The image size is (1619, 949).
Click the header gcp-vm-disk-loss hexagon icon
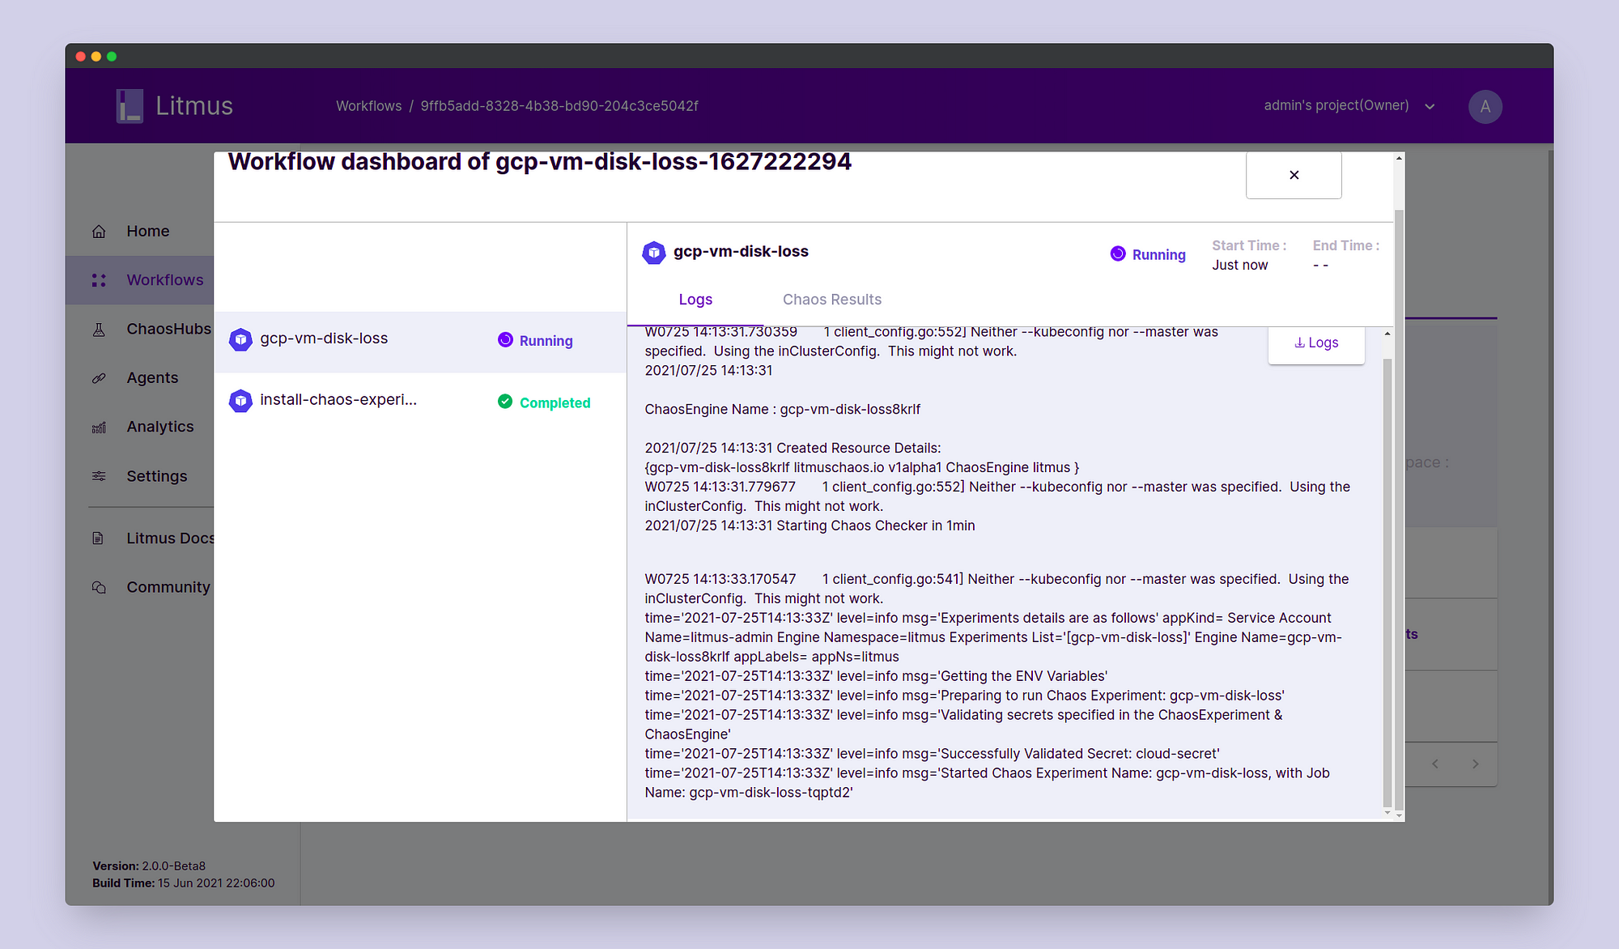pos(653,253)
